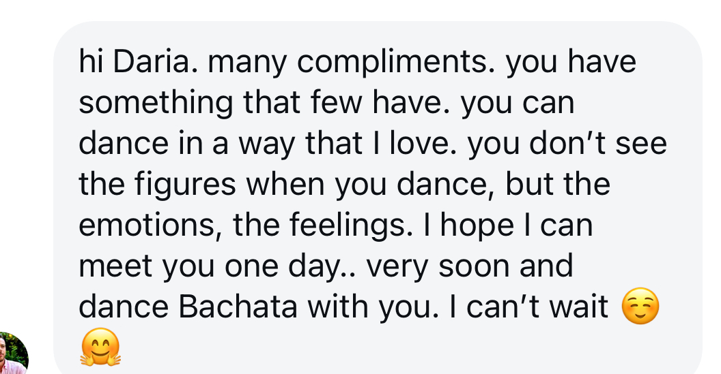The height and width of the screenshot is (374, 721).
Task: Click the hugging face emoji
Action: [x=100, y=347]
